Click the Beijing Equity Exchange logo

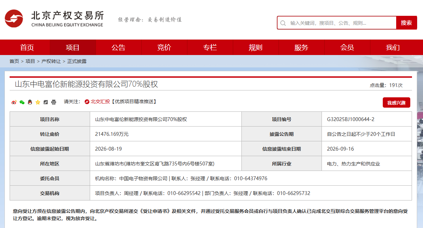tap(54, 19)
